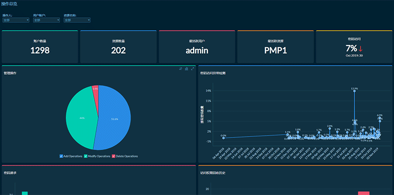Click the green 44% pie slice
Screen dimensions: 394x195
click(x=80, y=118)
